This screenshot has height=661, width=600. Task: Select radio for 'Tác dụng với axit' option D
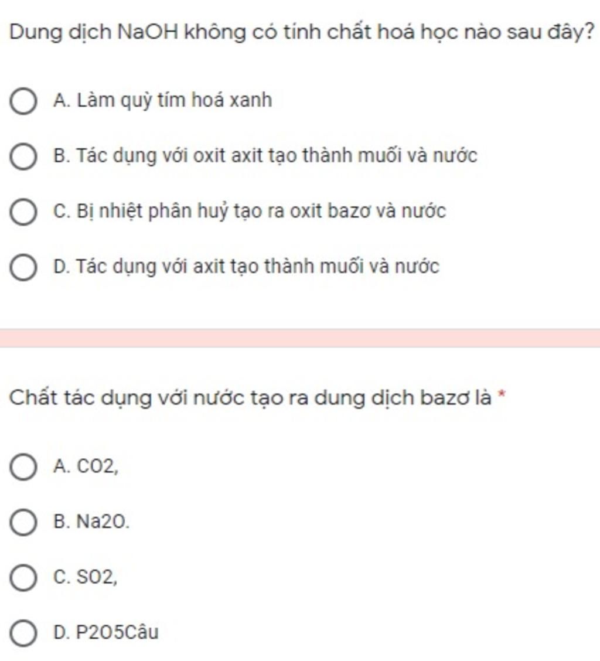pyautogui.click(x=23, y=268)
